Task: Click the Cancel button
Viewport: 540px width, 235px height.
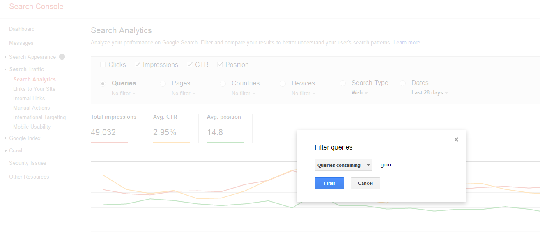Action: [365, 183]
